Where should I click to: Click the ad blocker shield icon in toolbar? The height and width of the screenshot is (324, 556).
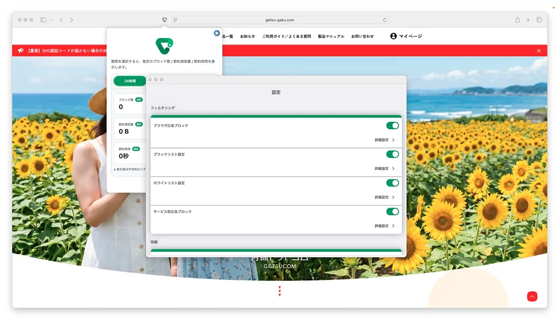pyautogui.click(x=165, y=20)
